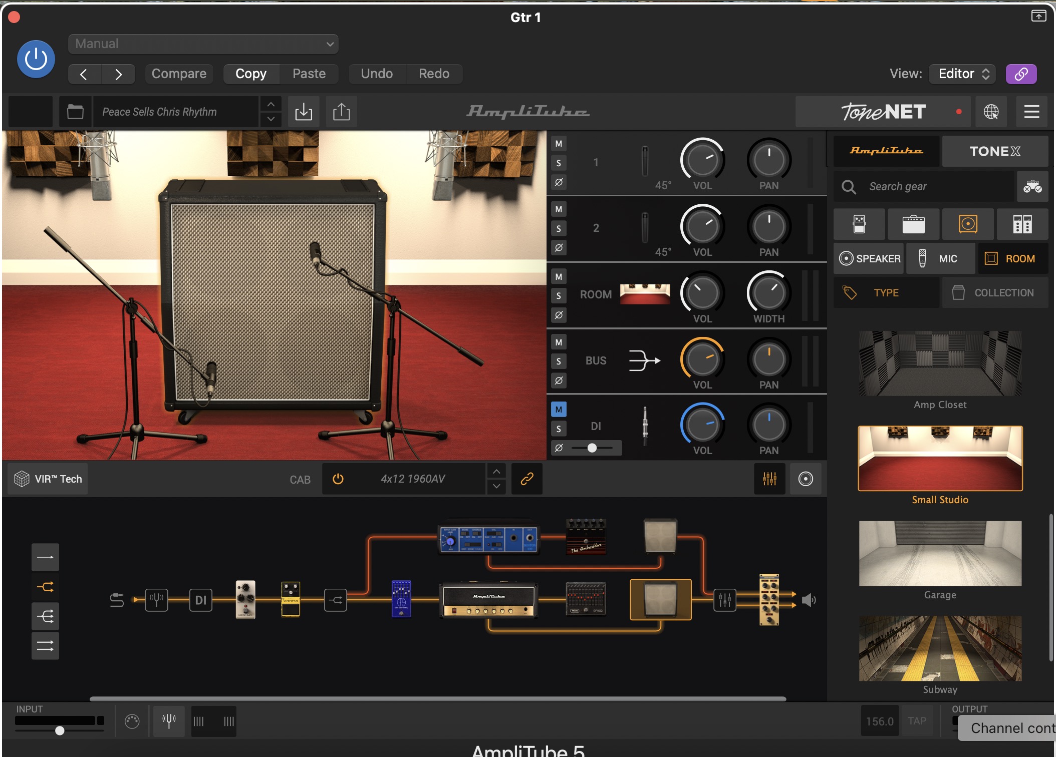Solo mic channel 1
Image resolution: width=1056 pixels, height=757 pixels.
(559, 163)
